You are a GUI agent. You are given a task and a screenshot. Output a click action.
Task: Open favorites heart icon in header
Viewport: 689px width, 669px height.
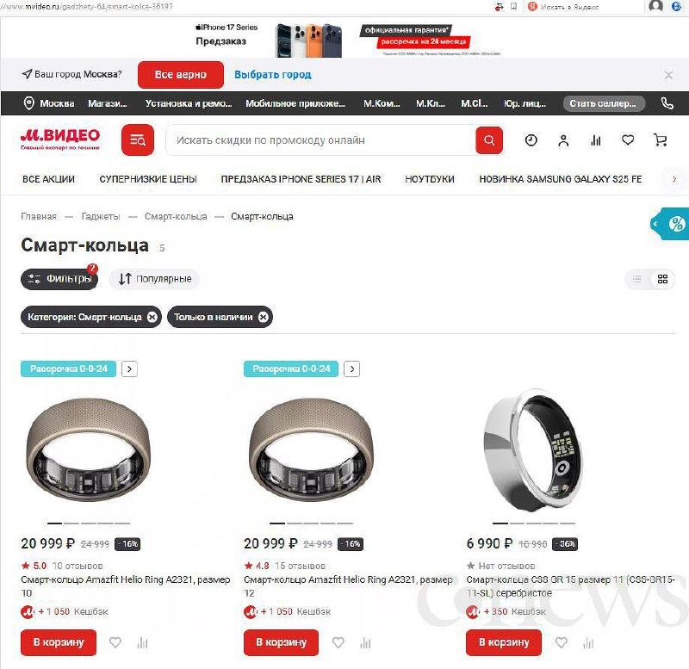pos(628,140)
